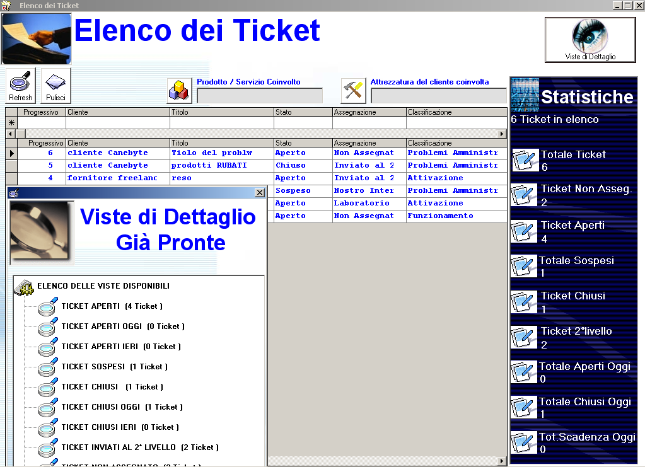Click the Ticket Chiusi statistics icon
The width and height of the screenshot is (645, 467).
(x=525, y=302)
